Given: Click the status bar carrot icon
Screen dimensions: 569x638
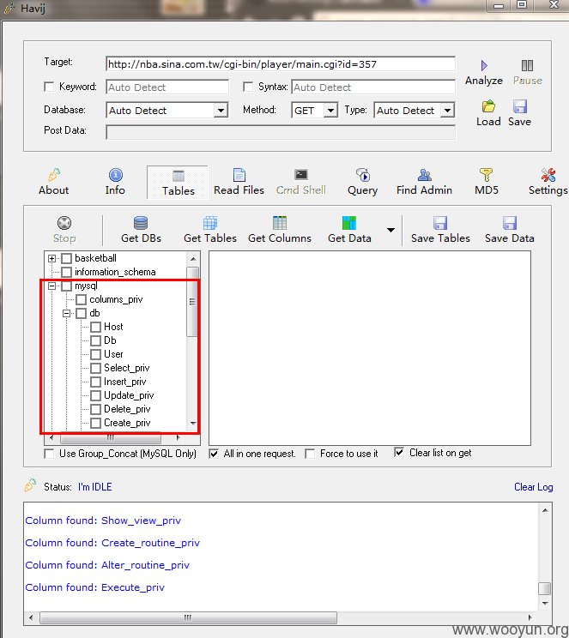Looking at the screenshot, I should pyautogui.click(x=30, y=485).
